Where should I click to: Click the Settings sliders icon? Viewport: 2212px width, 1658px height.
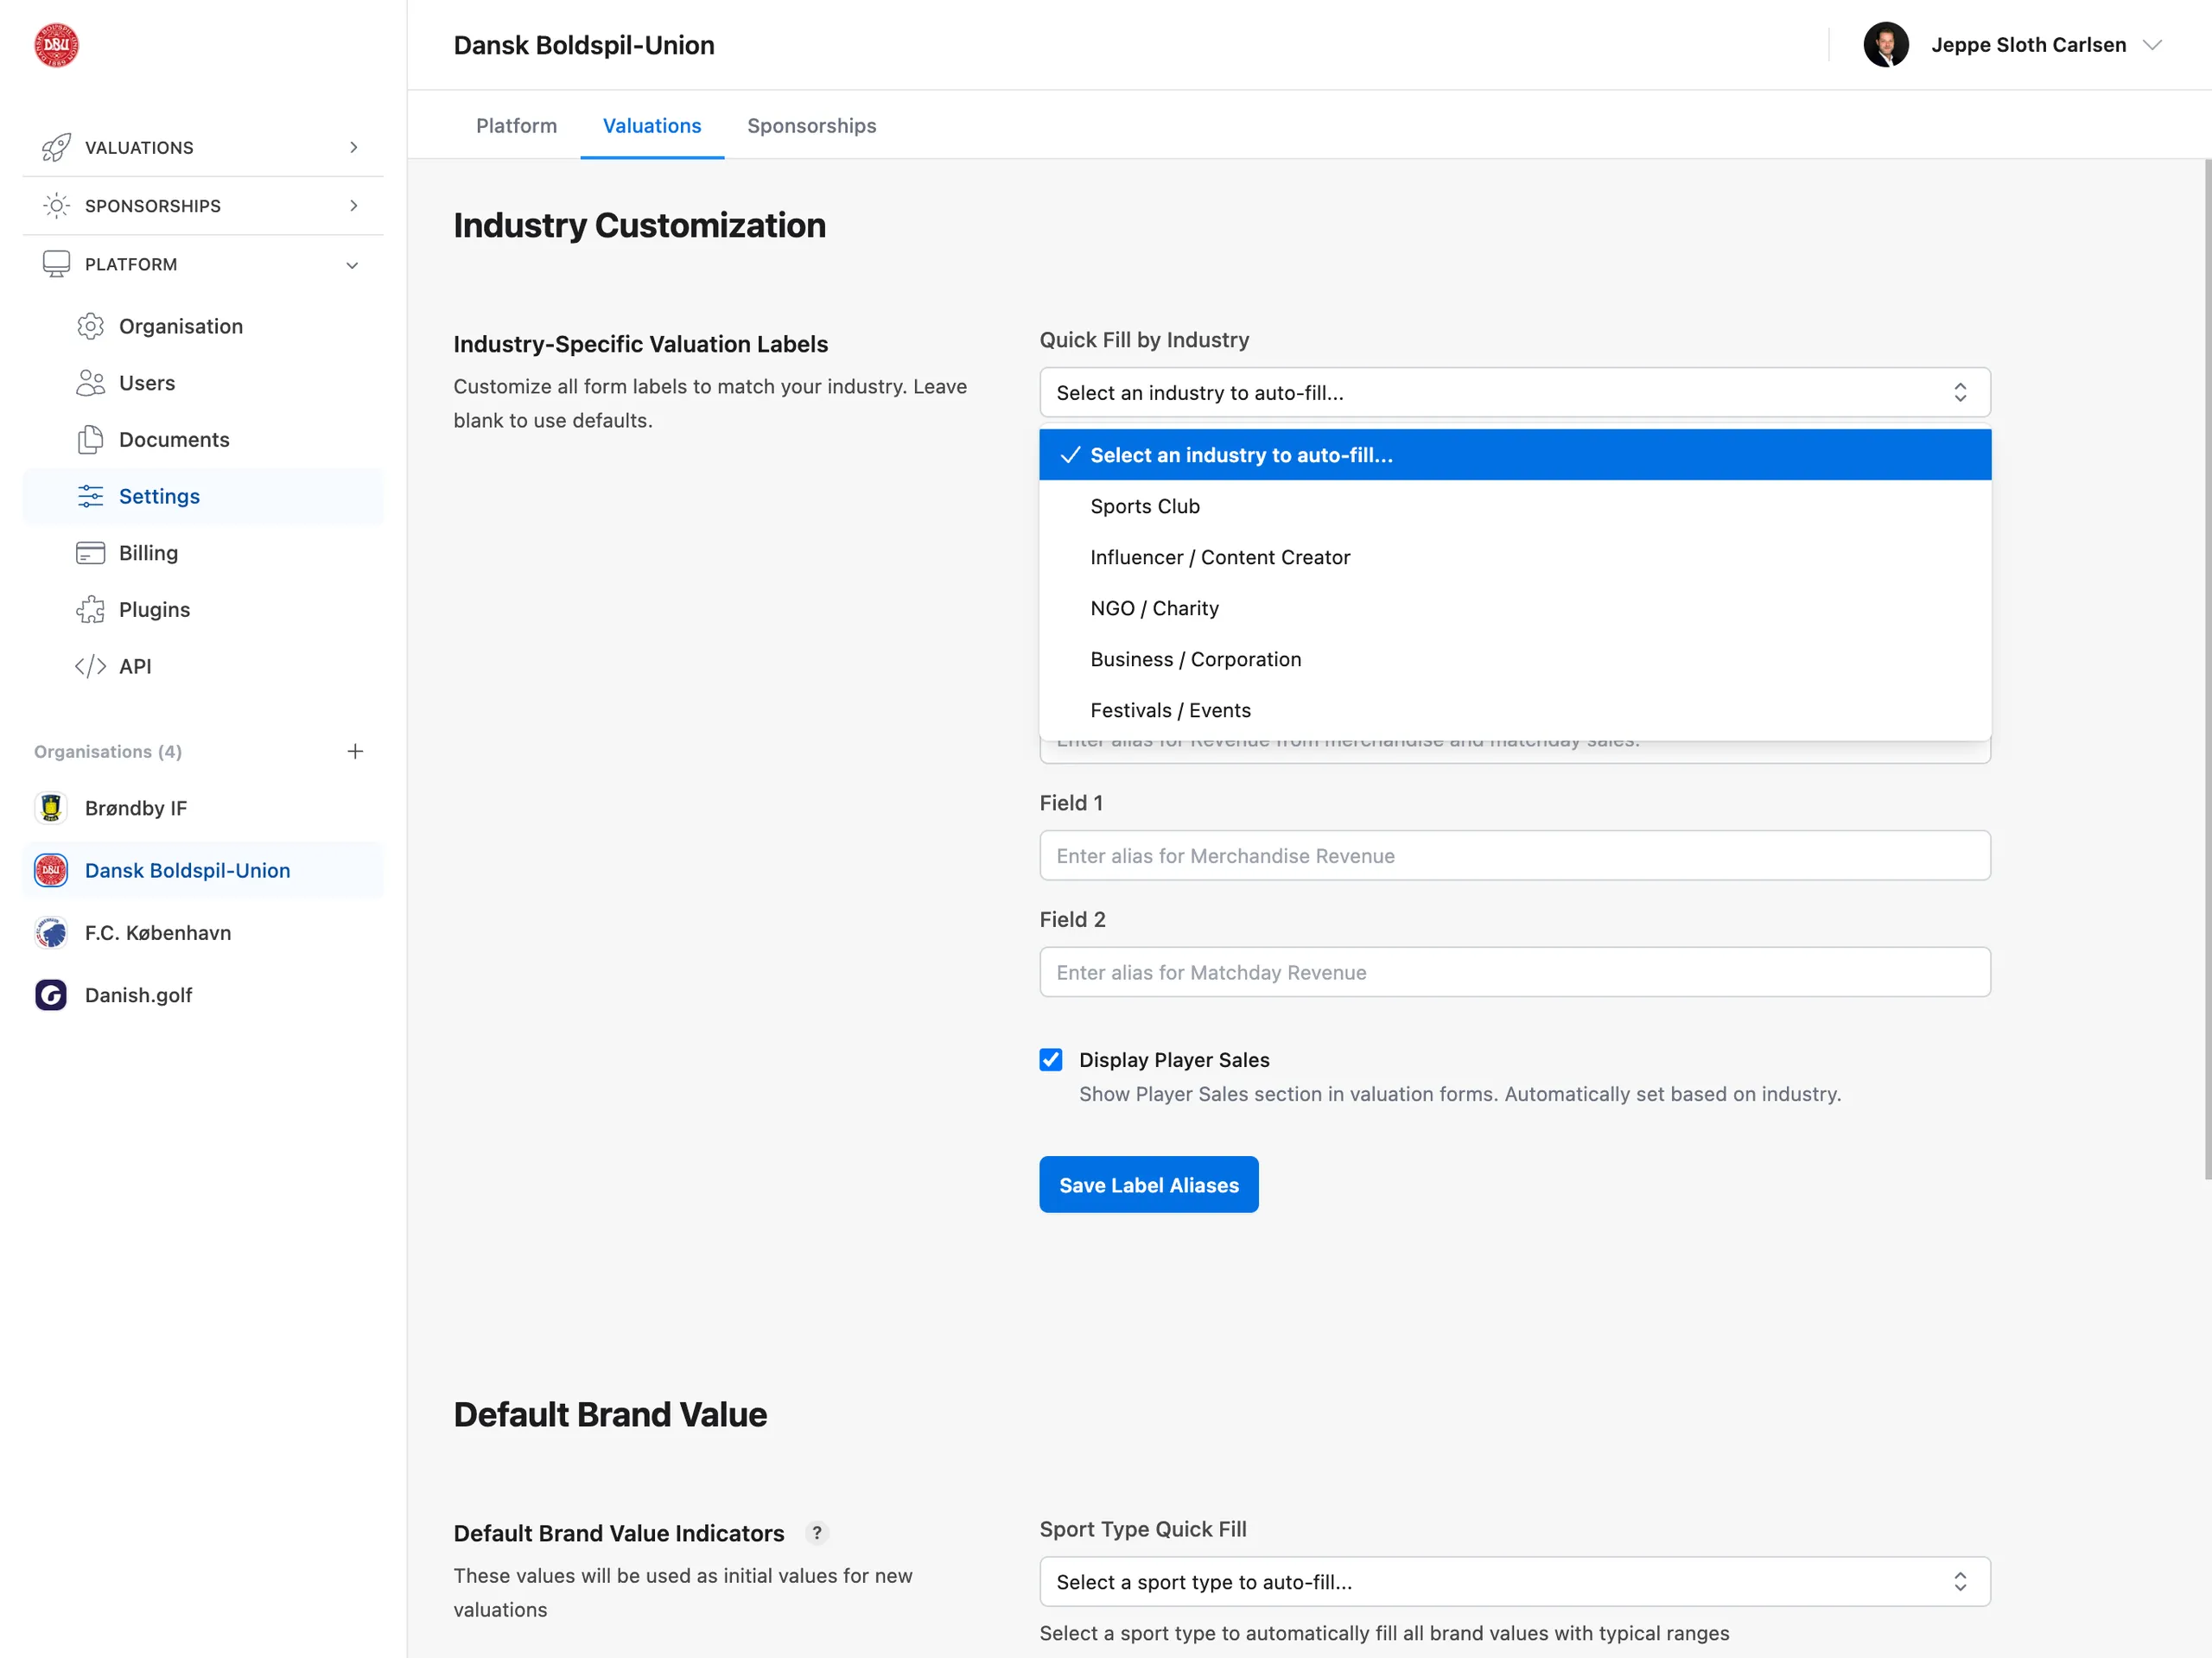(x=91, y=496)
